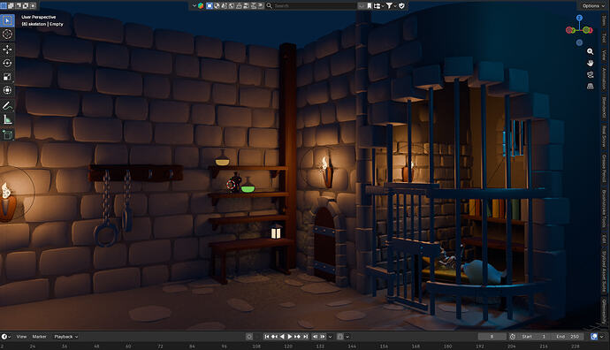The image size is (610, 350).
Task: Open dropdown at far right of timeline header
Action: tap(601, 337)
